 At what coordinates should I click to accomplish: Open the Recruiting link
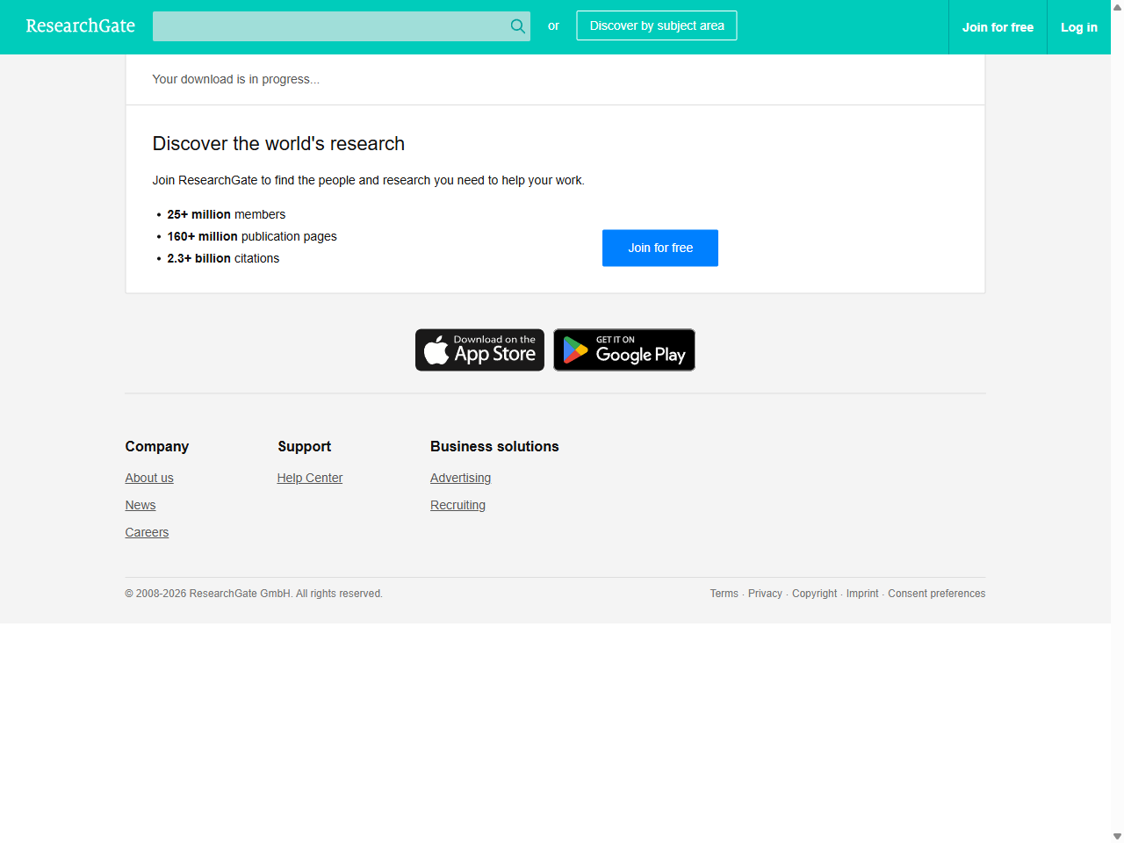pyautogui.click(x=458, y=505)
